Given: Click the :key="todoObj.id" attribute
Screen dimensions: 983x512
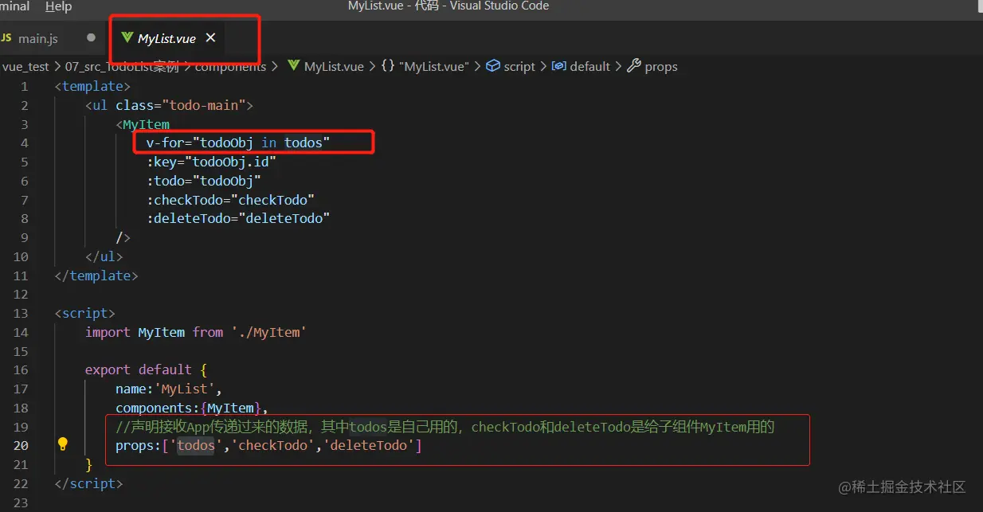Looking at the screenshot, I should pos(211,162).
